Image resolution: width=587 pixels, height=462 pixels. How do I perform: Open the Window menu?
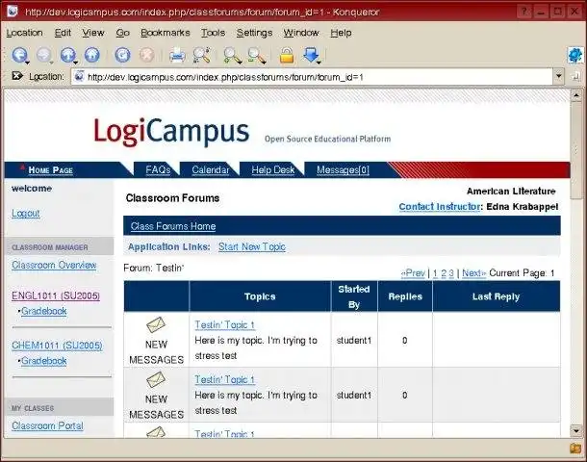301,33
